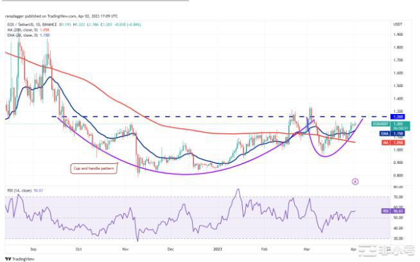Click the blue 1.260 price level label
Viewport: 420px width, 262px height.
[x=398, y=117]
